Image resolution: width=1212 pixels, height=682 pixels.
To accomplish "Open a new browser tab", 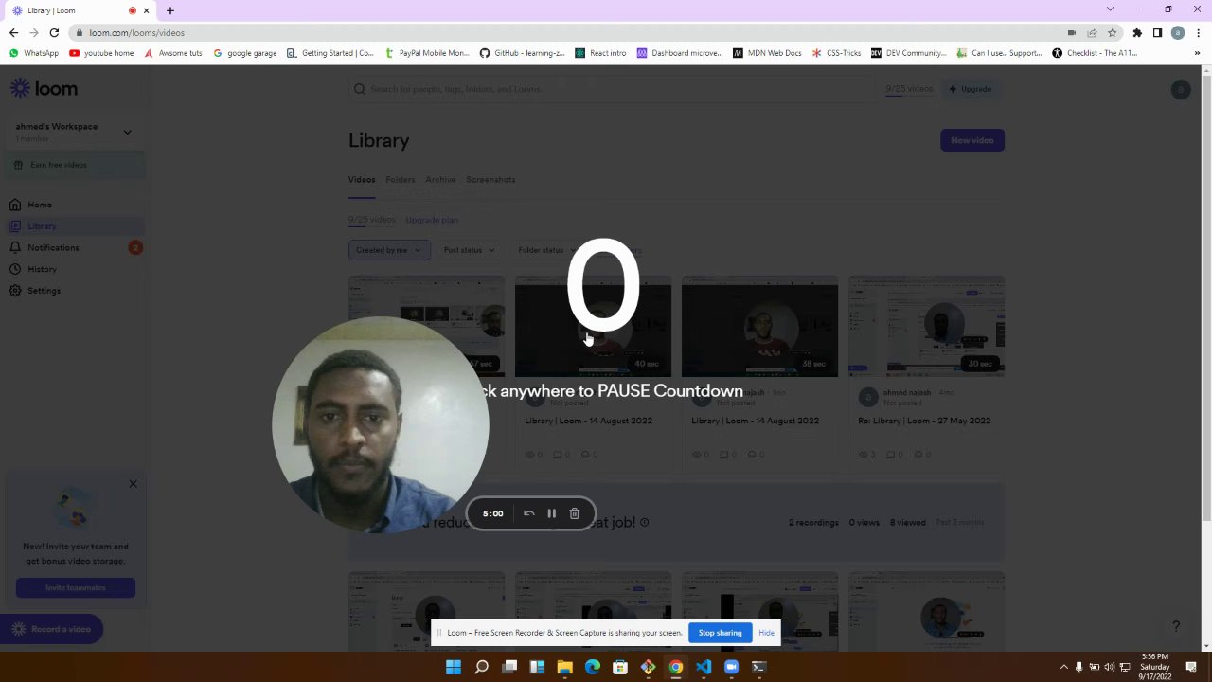I will click(170, 10).
